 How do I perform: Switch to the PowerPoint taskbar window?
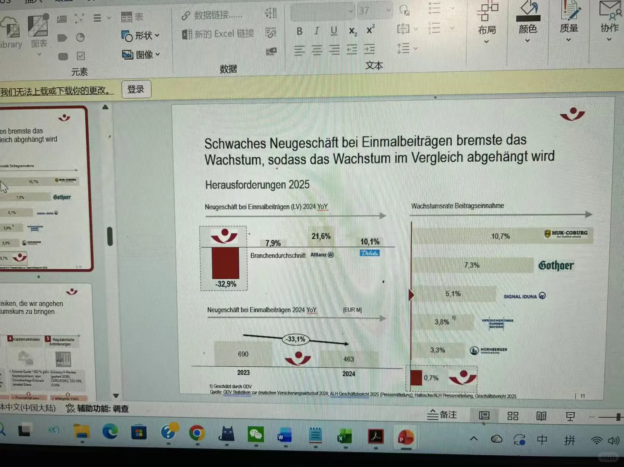coord(406,438)
